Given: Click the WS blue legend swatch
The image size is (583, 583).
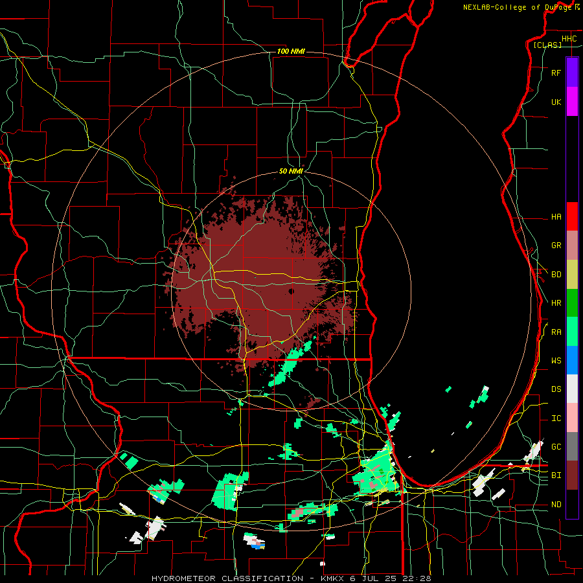Looking at the screenshot, I should 572,360.
